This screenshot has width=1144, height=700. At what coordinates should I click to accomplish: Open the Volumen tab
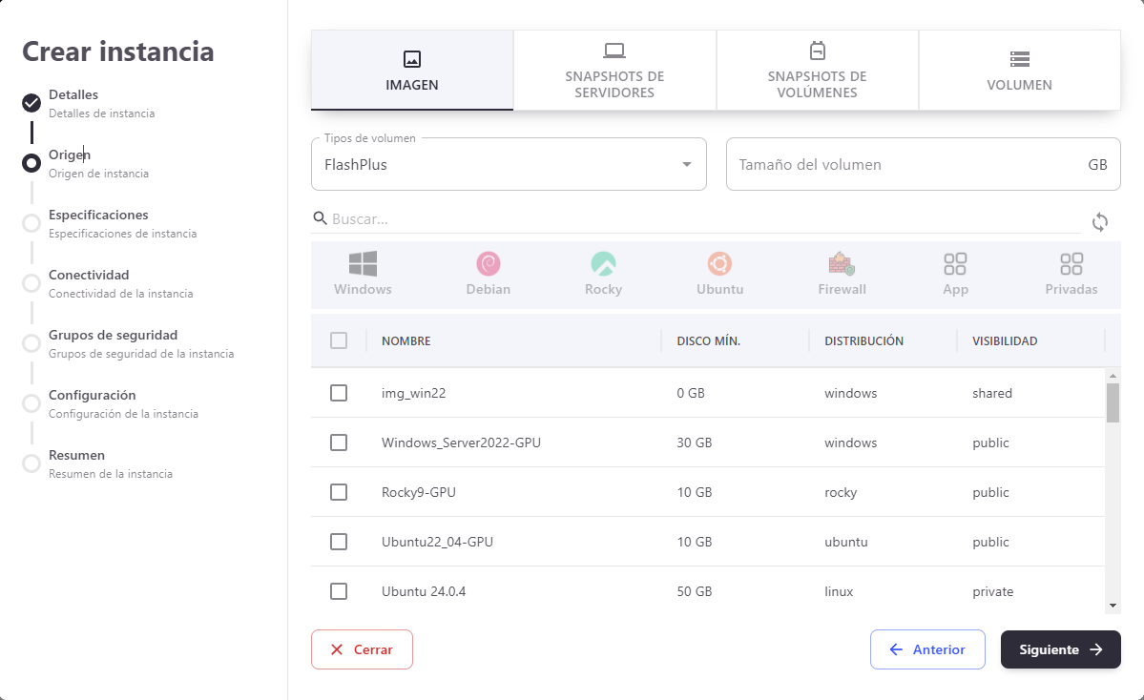1019,71
